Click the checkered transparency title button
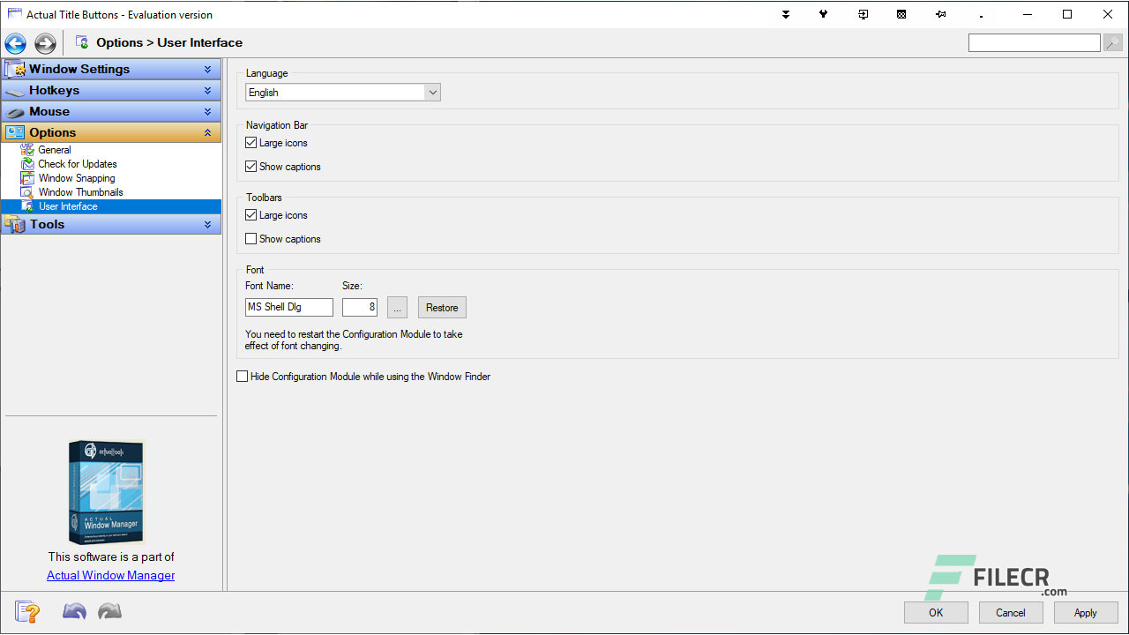This screenshot has height=635, width=1129. (901, 14)
